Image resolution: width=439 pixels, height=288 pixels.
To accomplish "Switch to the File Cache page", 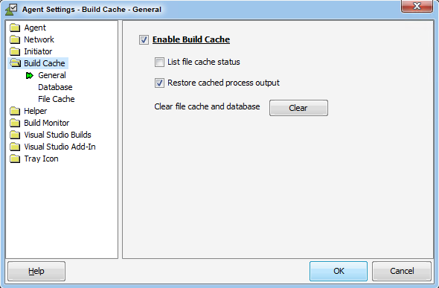I will tap(57, 99).
